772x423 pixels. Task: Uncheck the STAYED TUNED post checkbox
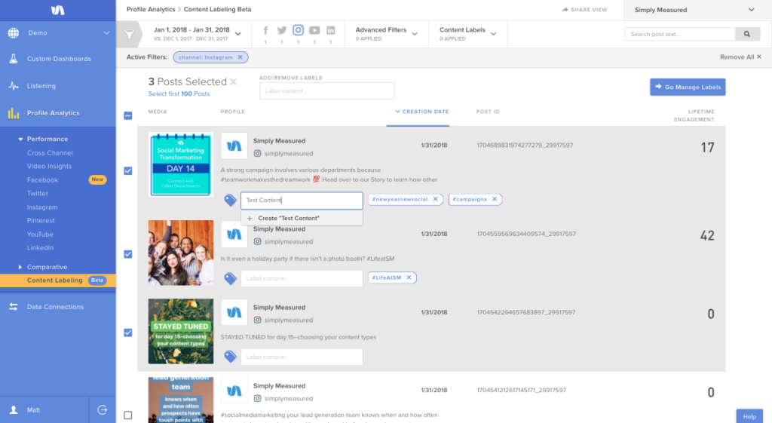coord(128,333)
